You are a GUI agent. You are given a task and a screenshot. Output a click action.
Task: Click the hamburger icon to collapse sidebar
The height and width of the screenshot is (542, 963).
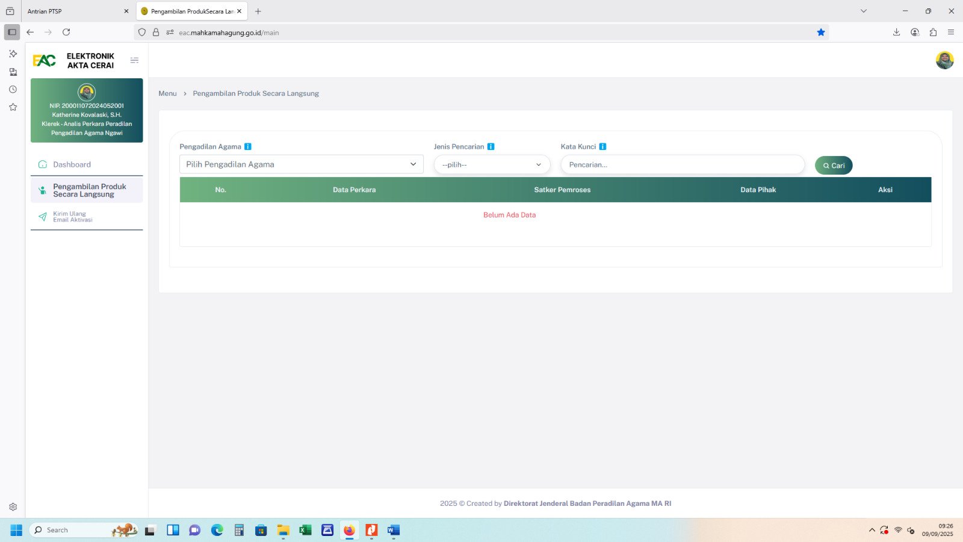[x=134, y=60]
